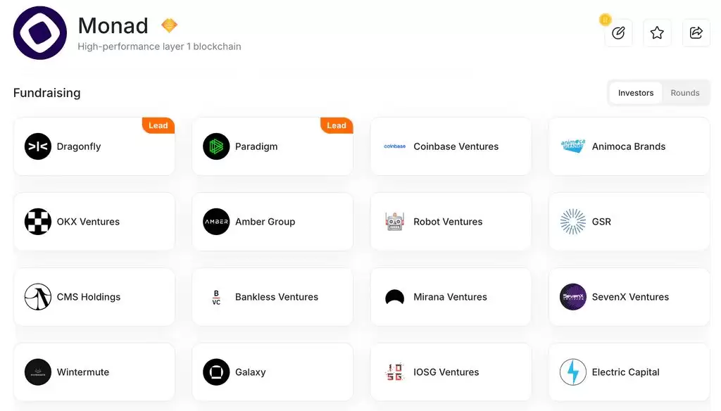Open the Animoca Brands investor card
The width and height of the screenshot is (721, 411).
pos(629,146)
